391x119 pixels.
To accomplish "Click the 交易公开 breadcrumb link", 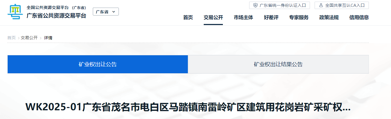I will pyautogui.click(x=29, y=38).
